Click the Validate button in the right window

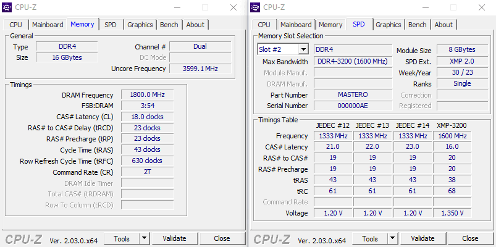[x=422, y=238]
